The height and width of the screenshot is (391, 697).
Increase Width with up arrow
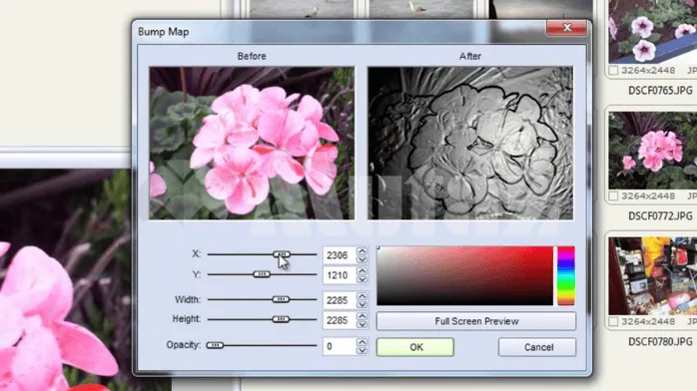361,296
